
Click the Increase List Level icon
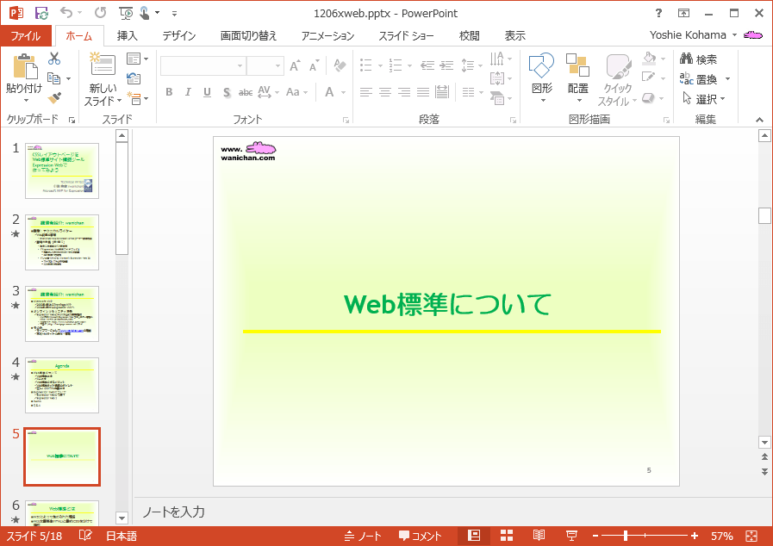446,65
